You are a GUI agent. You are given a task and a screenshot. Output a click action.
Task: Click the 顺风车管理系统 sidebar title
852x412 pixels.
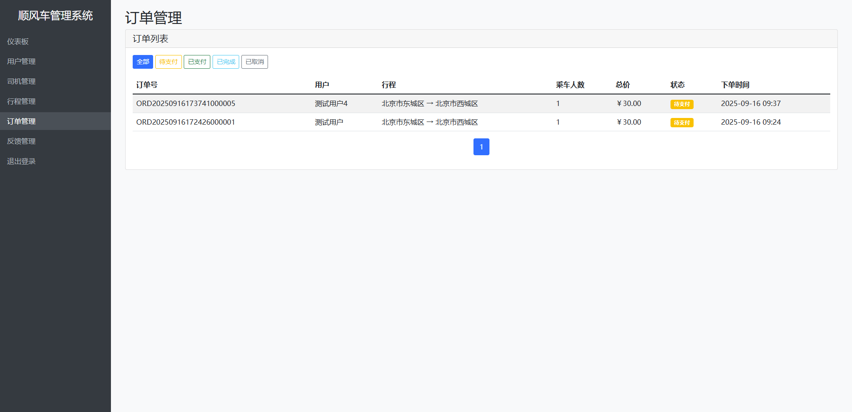click(x=55, y=16)
